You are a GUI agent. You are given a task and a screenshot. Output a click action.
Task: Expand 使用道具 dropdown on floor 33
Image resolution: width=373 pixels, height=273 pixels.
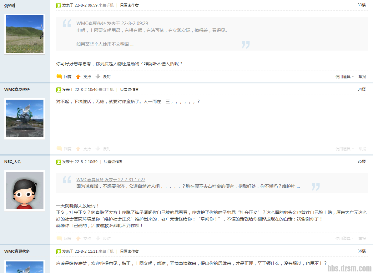click(x=345, y=77)
